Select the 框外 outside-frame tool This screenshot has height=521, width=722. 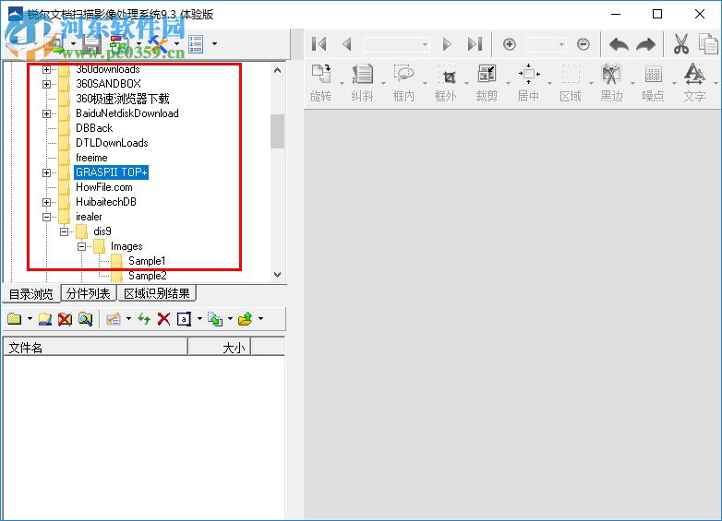point(445,83)
